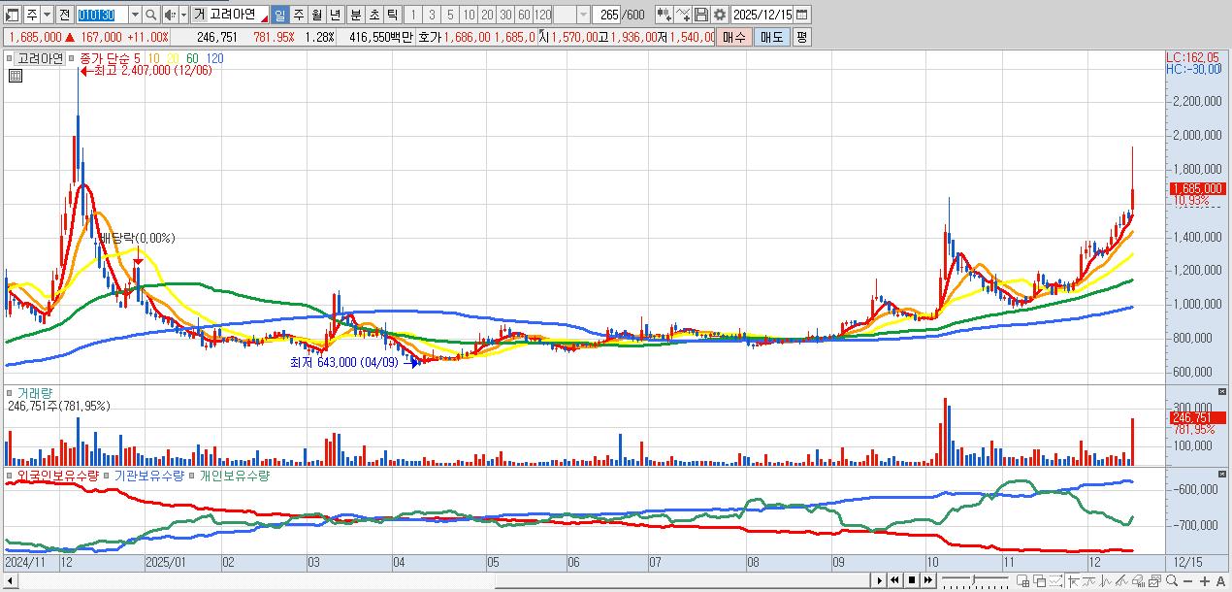The width and height of the screenshot is (1232, 592).
Task: Click the fast-forward button in bottom bar
Action: (928, 580)
